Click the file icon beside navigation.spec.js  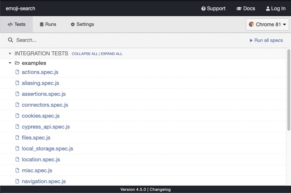(17, 181)
